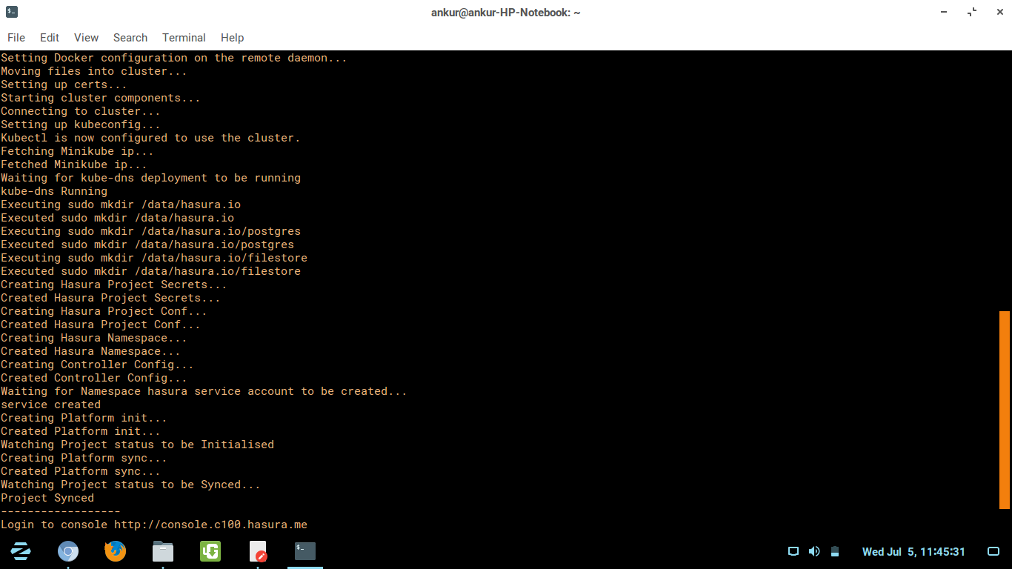Click the 'Connecting to cluster...' line

(81, 111)
